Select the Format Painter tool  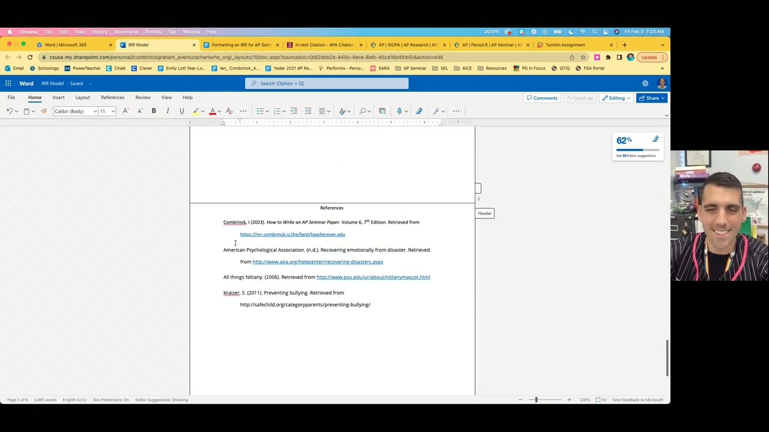pos(44,111)
